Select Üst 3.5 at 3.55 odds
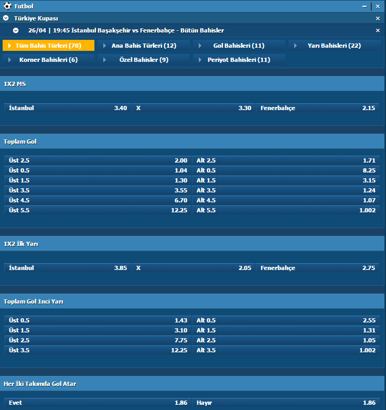The width and height of the screenshot is (386, 410). (x=98, y=190)
